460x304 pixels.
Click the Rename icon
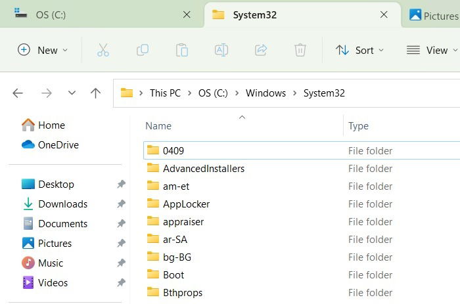[221, 50]
